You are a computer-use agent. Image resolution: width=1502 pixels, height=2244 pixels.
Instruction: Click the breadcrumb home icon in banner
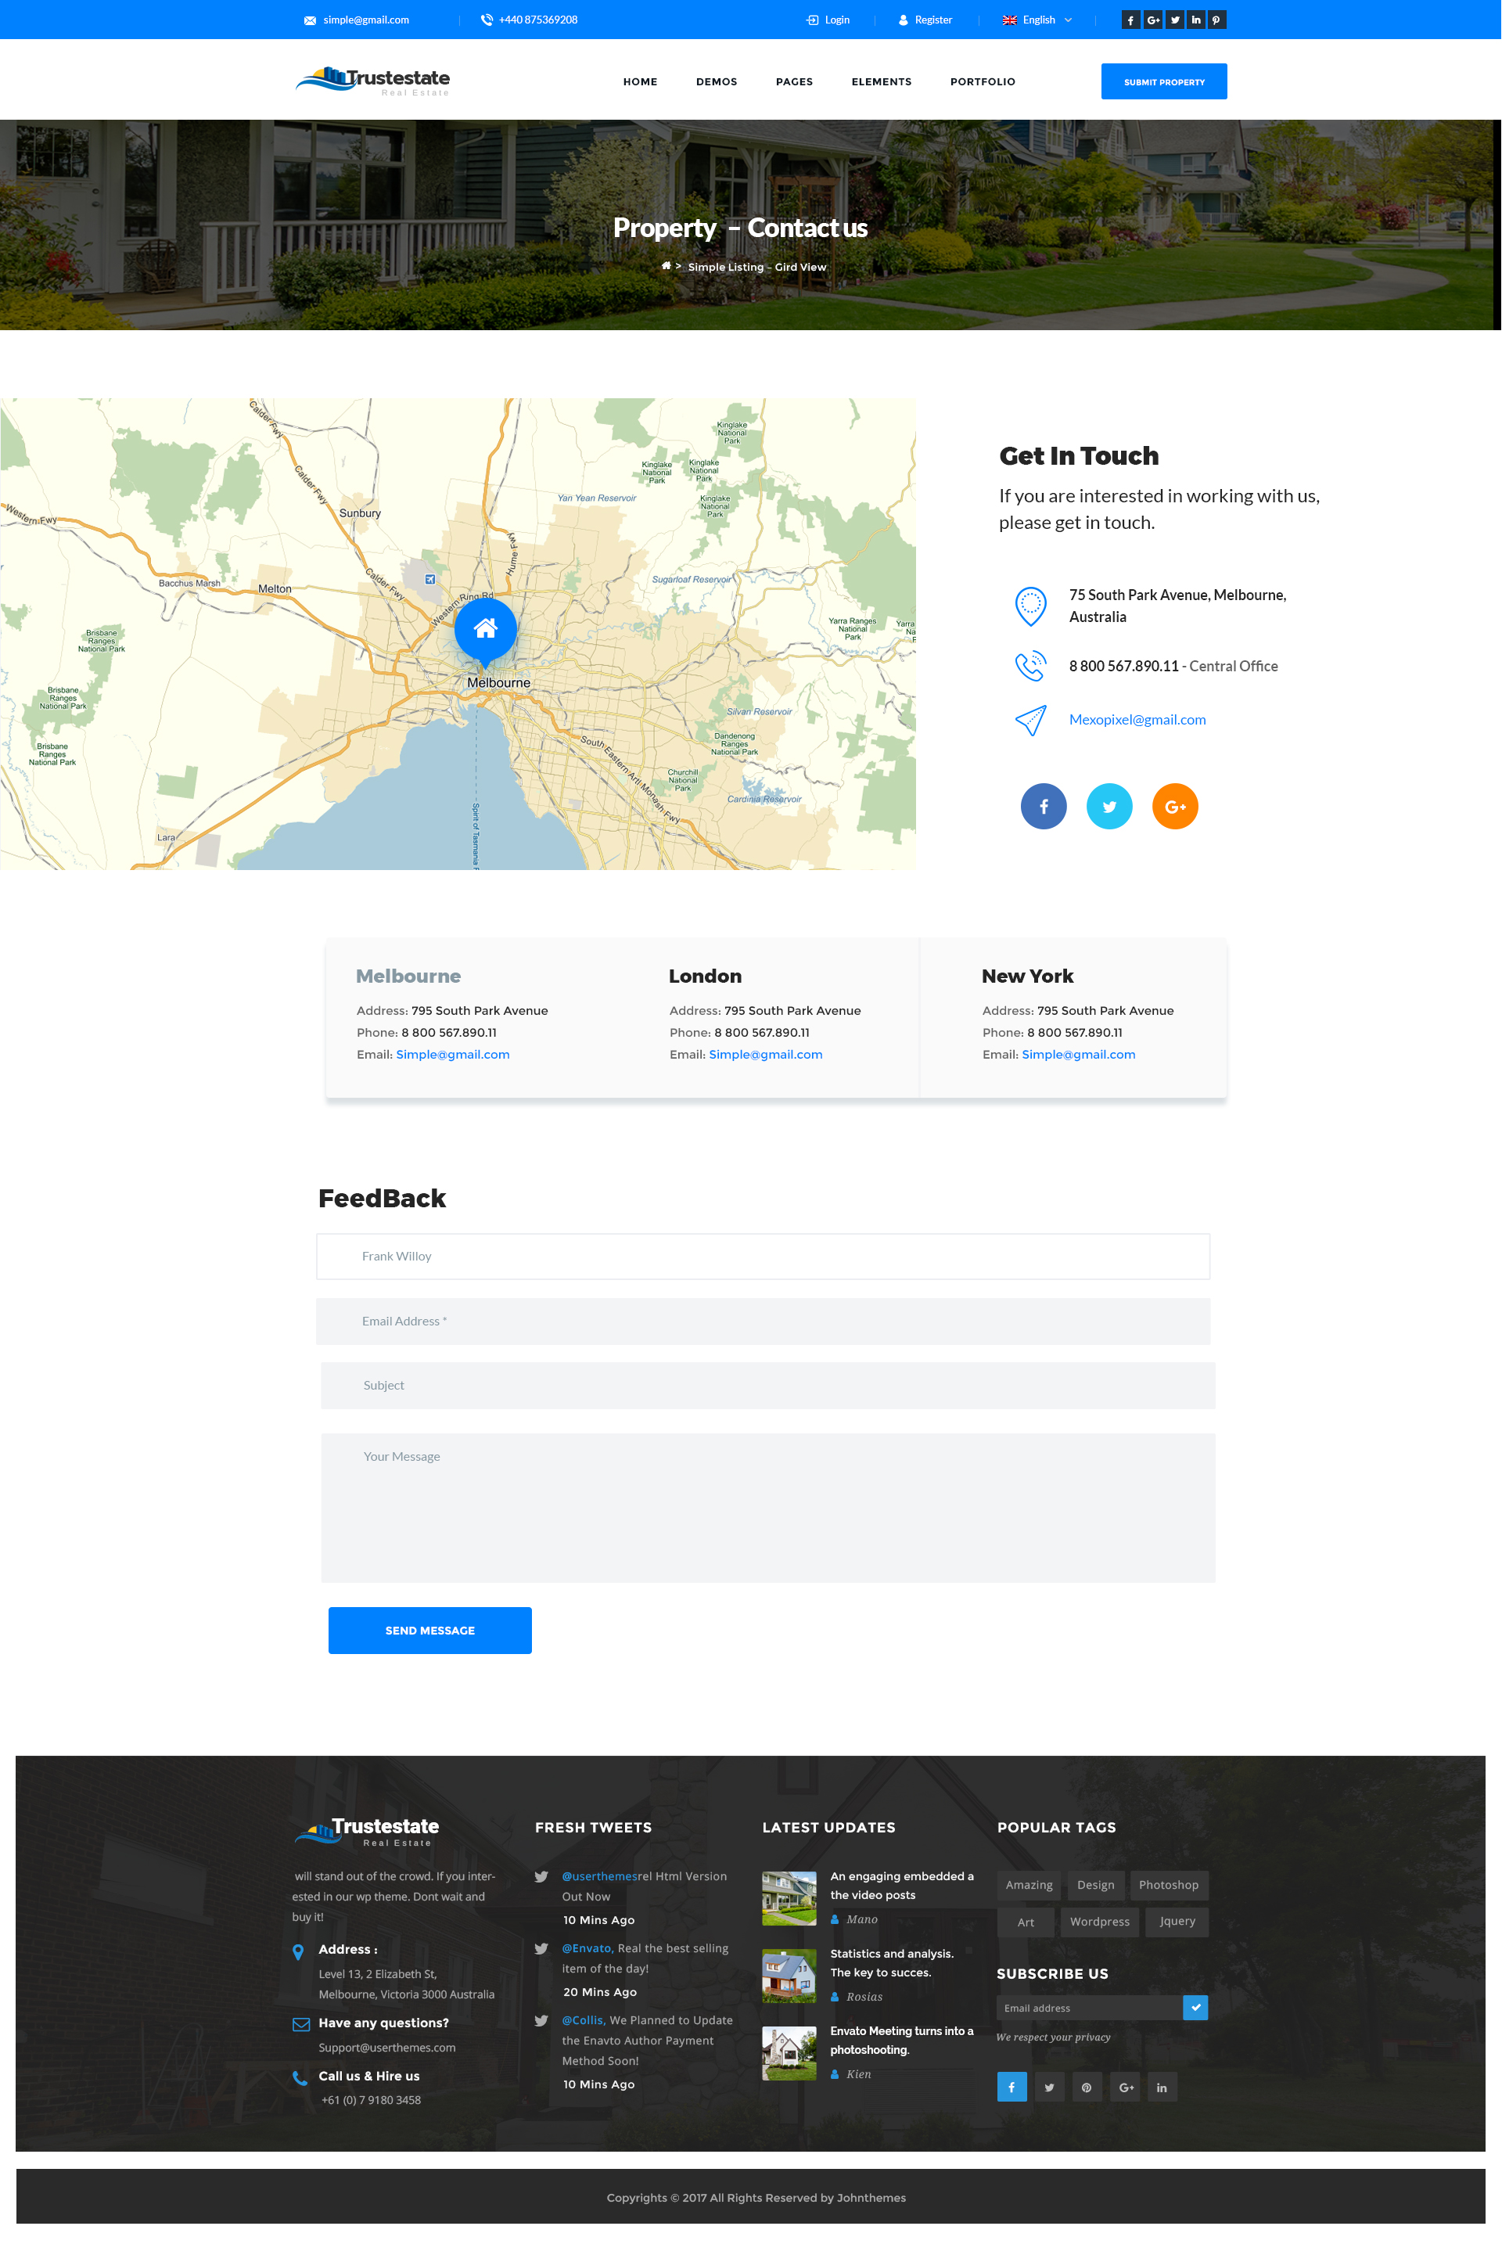click(x=666, y=266)
